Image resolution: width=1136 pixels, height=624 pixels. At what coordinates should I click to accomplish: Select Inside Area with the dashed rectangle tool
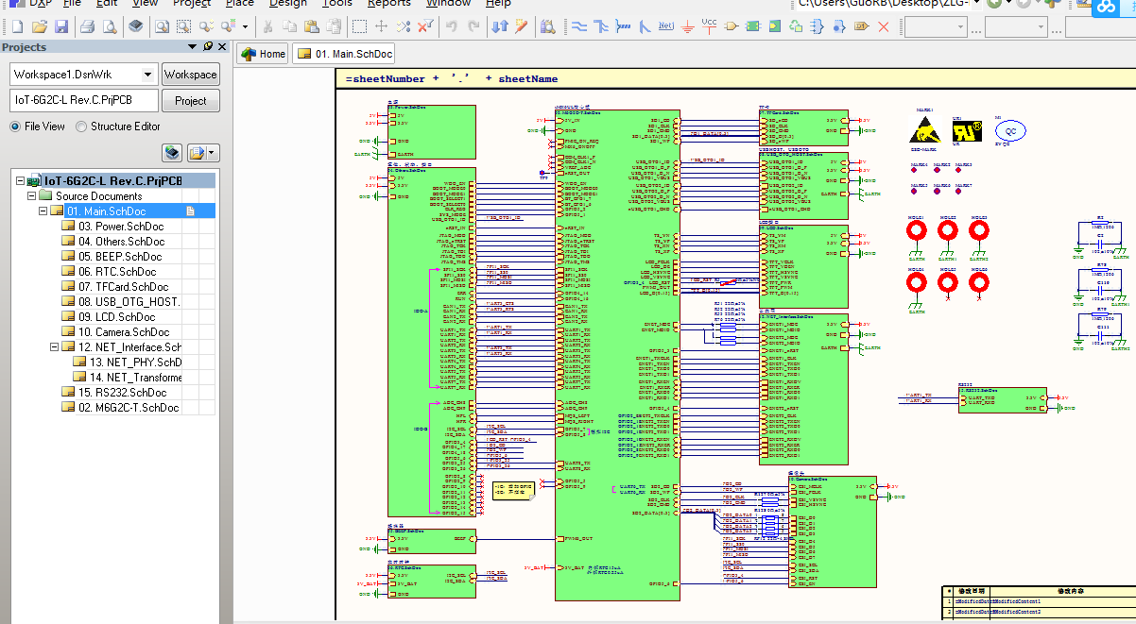pyautogui.click(x=359, y=26)
